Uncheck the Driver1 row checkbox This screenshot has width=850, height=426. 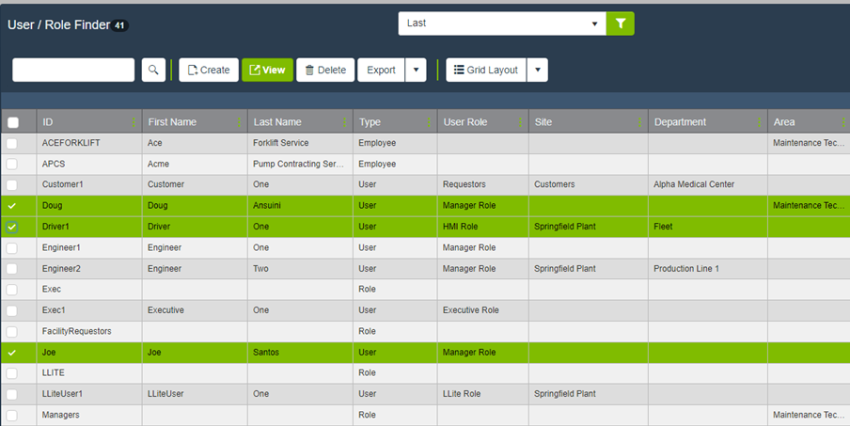pos(12,227)
